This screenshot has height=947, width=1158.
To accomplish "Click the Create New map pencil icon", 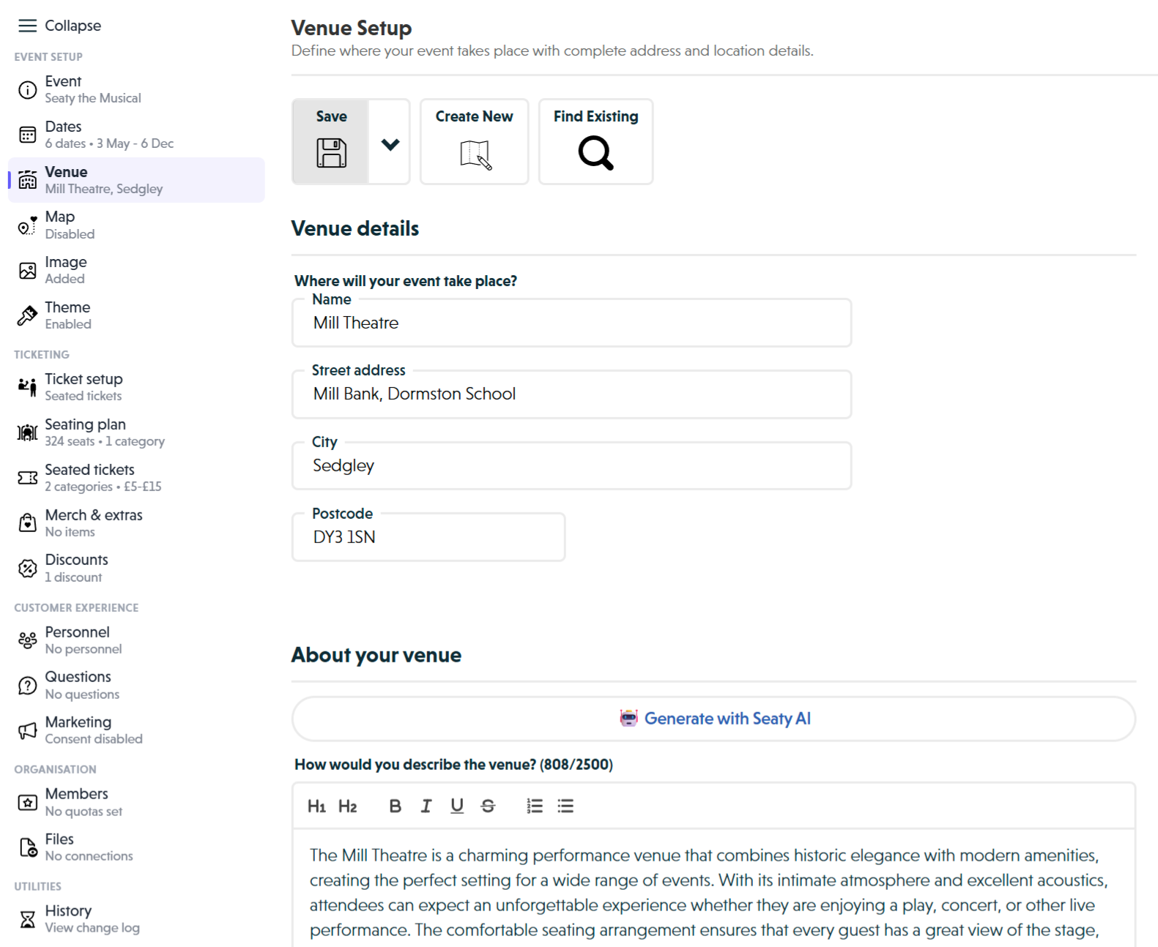I will point(475,154).
